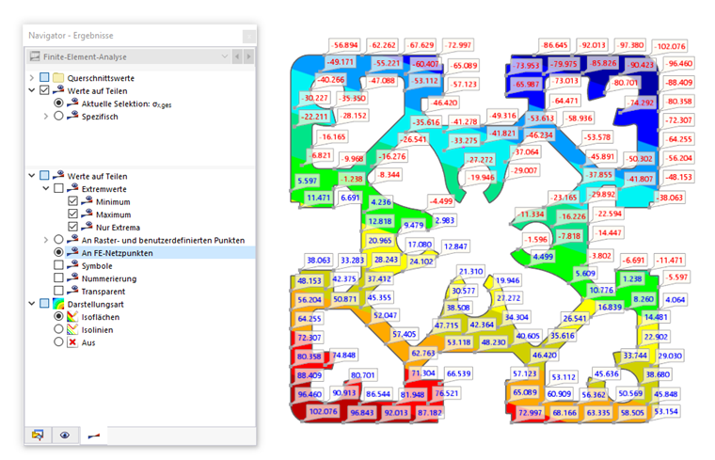Collapse the Darstellungsart tree node
The image size is (715, 460).
pyautogui.click(x=31, y=303)
